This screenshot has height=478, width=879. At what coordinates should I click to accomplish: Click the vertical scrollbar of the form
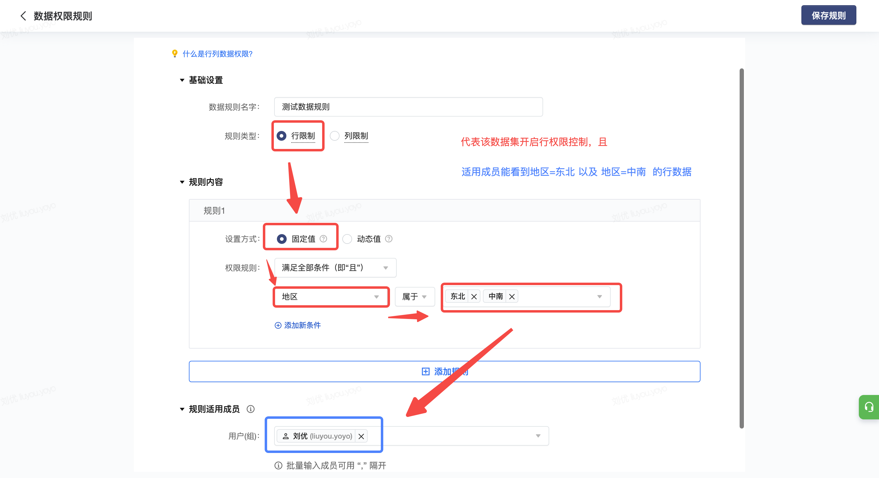click(741, 248)
